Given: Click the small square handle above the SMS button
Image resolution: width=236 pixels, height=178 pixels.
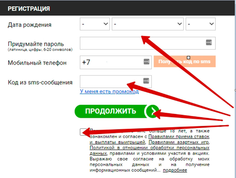Looking at the screenshot, I should point(189,57).
